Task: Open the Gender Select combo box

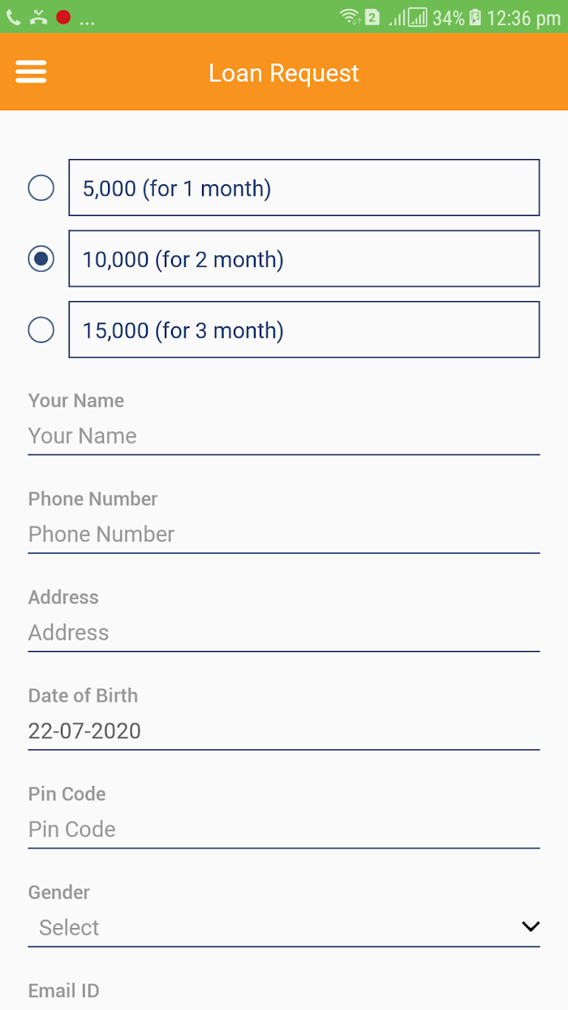Action: coord(276,927)
